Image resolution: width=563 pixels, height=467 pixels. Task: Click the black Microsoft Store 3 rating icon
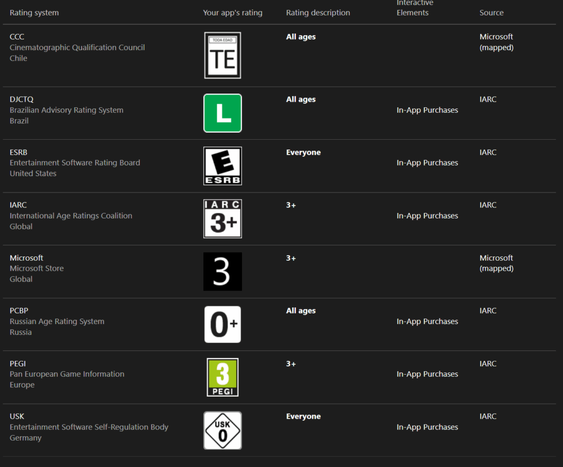[x=223, y=272]
